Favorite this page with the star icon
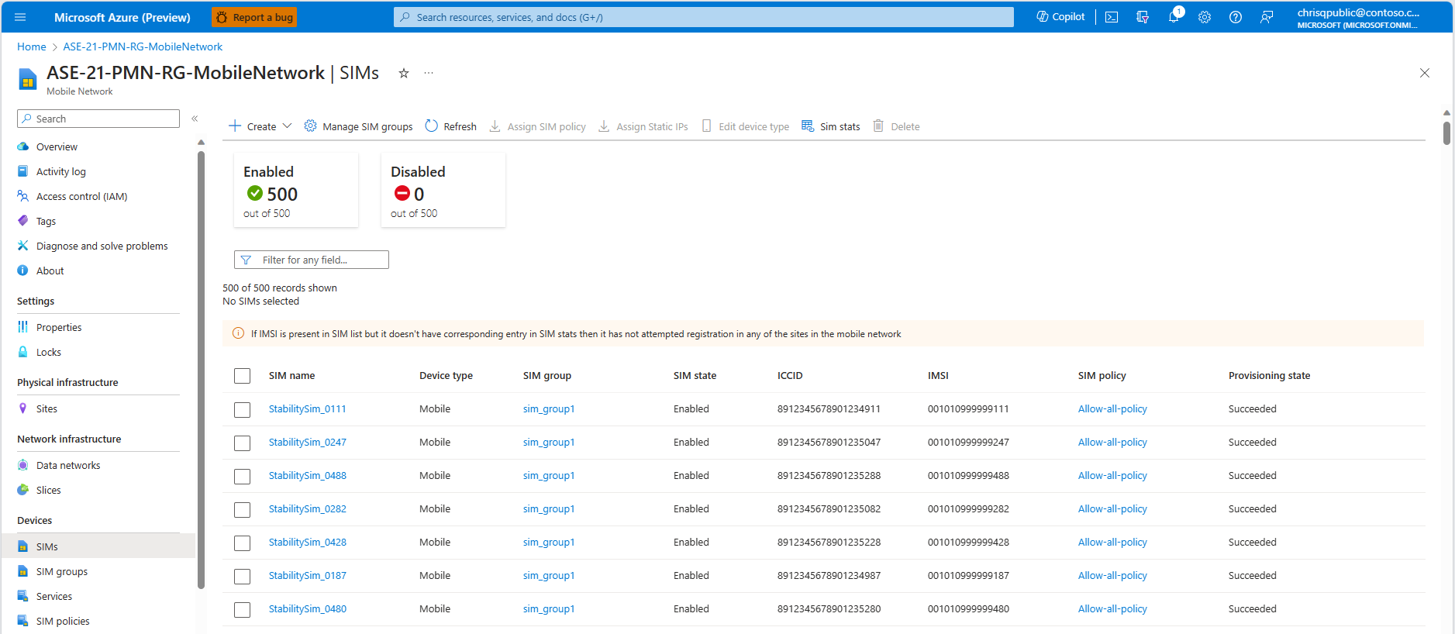Viewport: 1455px width, 634px height. (x=403, y=73)
